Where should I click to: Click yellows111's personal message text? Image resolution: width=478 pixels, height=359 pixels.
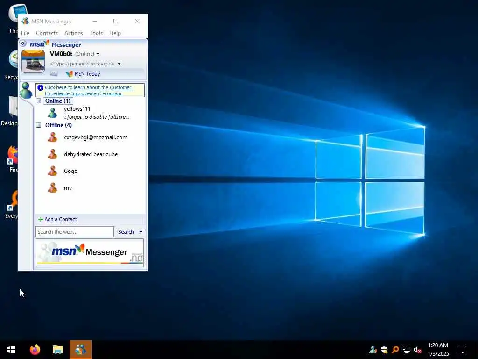point(97,116)
